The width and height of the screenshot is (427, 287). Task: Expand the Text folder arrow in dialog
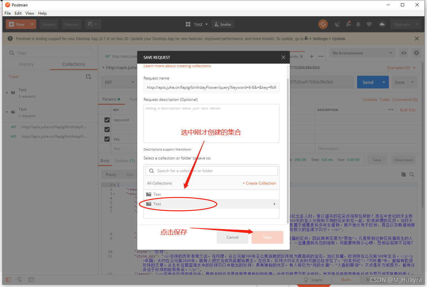[274, 204]
